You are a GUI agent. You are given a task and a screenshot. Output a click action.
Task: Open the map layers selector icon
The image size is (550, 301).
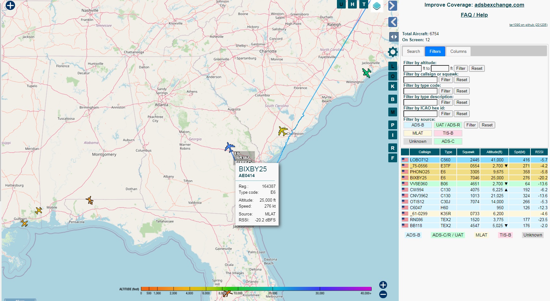pyautogui.click(x=377, y=6)
